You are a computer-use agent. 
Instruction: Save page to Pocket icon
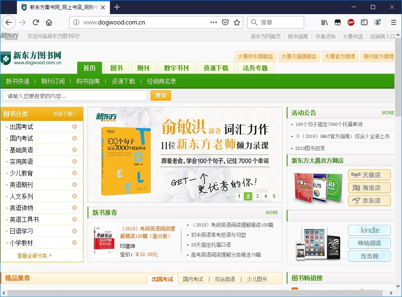[225, 22]
